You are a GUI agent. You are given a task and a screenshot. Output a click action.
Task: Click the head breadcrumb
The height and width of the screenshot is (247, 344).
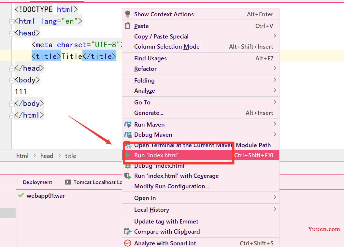47,156
